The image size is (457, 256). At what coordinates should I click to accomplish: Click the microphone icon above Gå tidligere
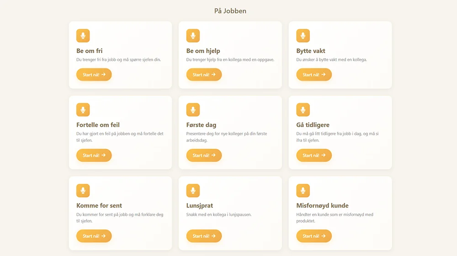point(303,110)
